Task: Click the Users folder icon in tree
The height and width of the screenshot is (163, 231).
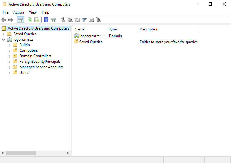Action: pos(15,72)
